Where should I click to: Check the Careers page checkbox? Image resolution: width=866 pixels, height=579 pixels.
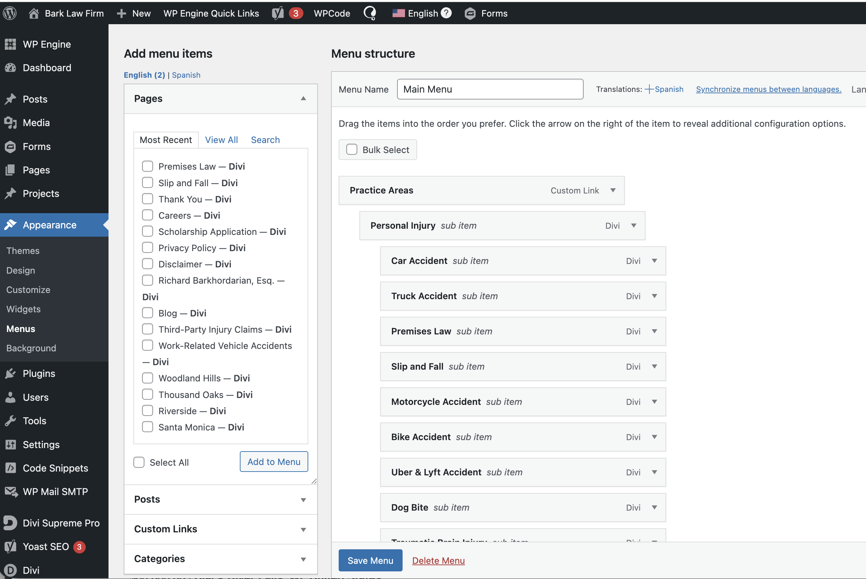[148, 215]
